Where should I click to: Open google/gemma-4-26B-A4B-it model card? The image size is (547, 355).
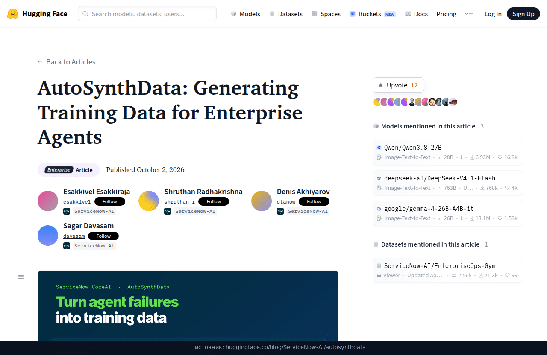(448, 213)
